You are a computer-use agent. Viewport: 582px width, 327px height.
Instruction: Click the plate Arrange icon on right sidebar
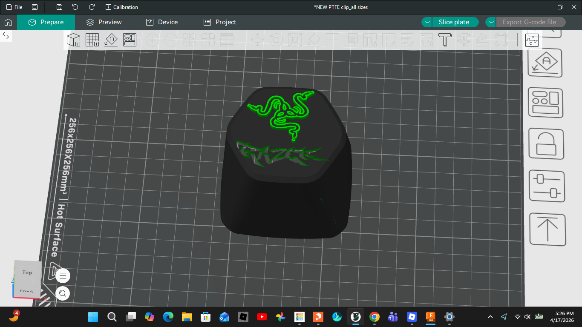point(546,103)
